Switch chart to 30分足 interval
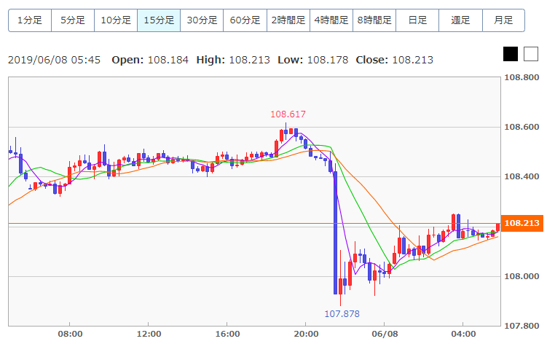This screenshot has width=547, height=344. (202, 20)
